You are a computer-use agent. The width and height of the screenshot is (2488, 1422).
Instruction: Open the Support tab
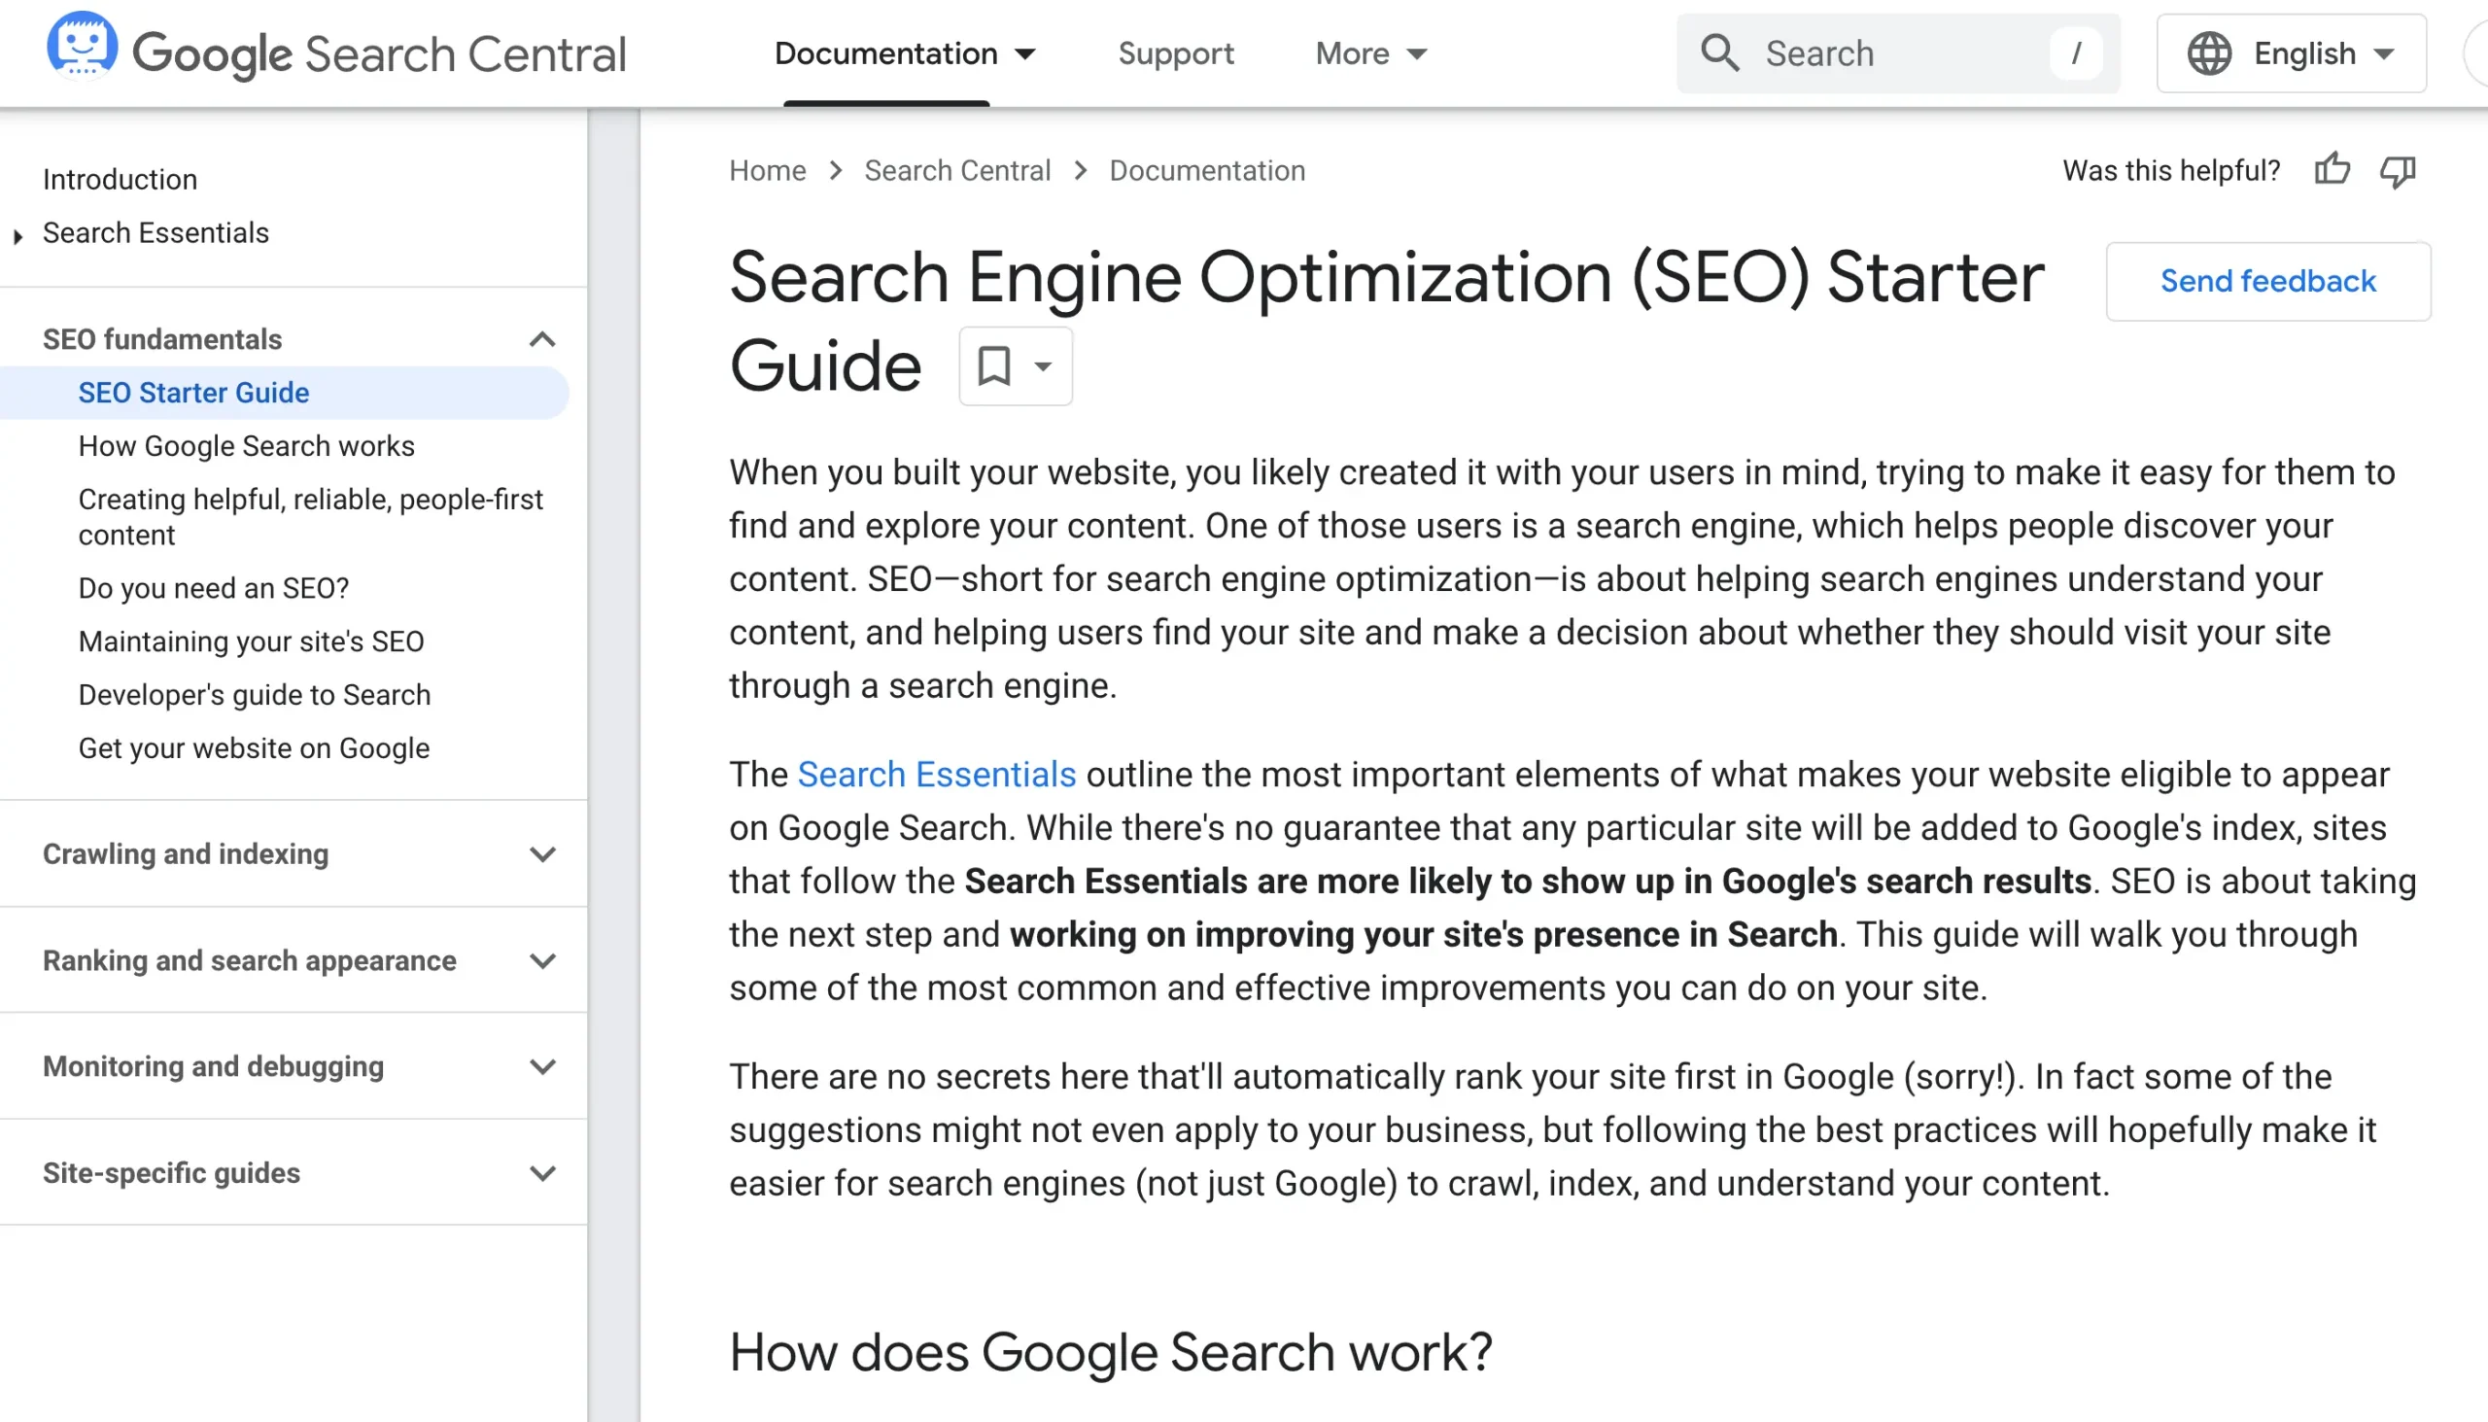point(1176,53)
